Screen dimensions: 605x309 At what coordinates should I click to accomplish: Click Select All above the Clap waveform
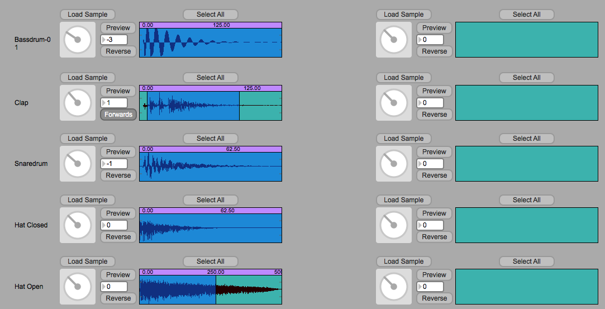(210, 78)
